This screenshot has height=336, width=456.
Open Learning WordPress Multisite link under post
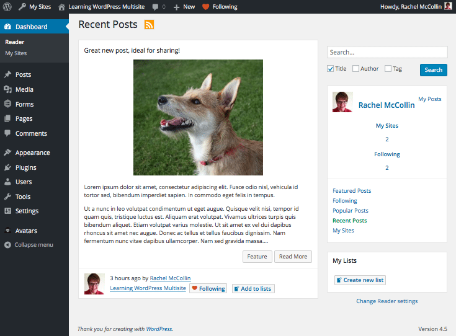[148, 288]
